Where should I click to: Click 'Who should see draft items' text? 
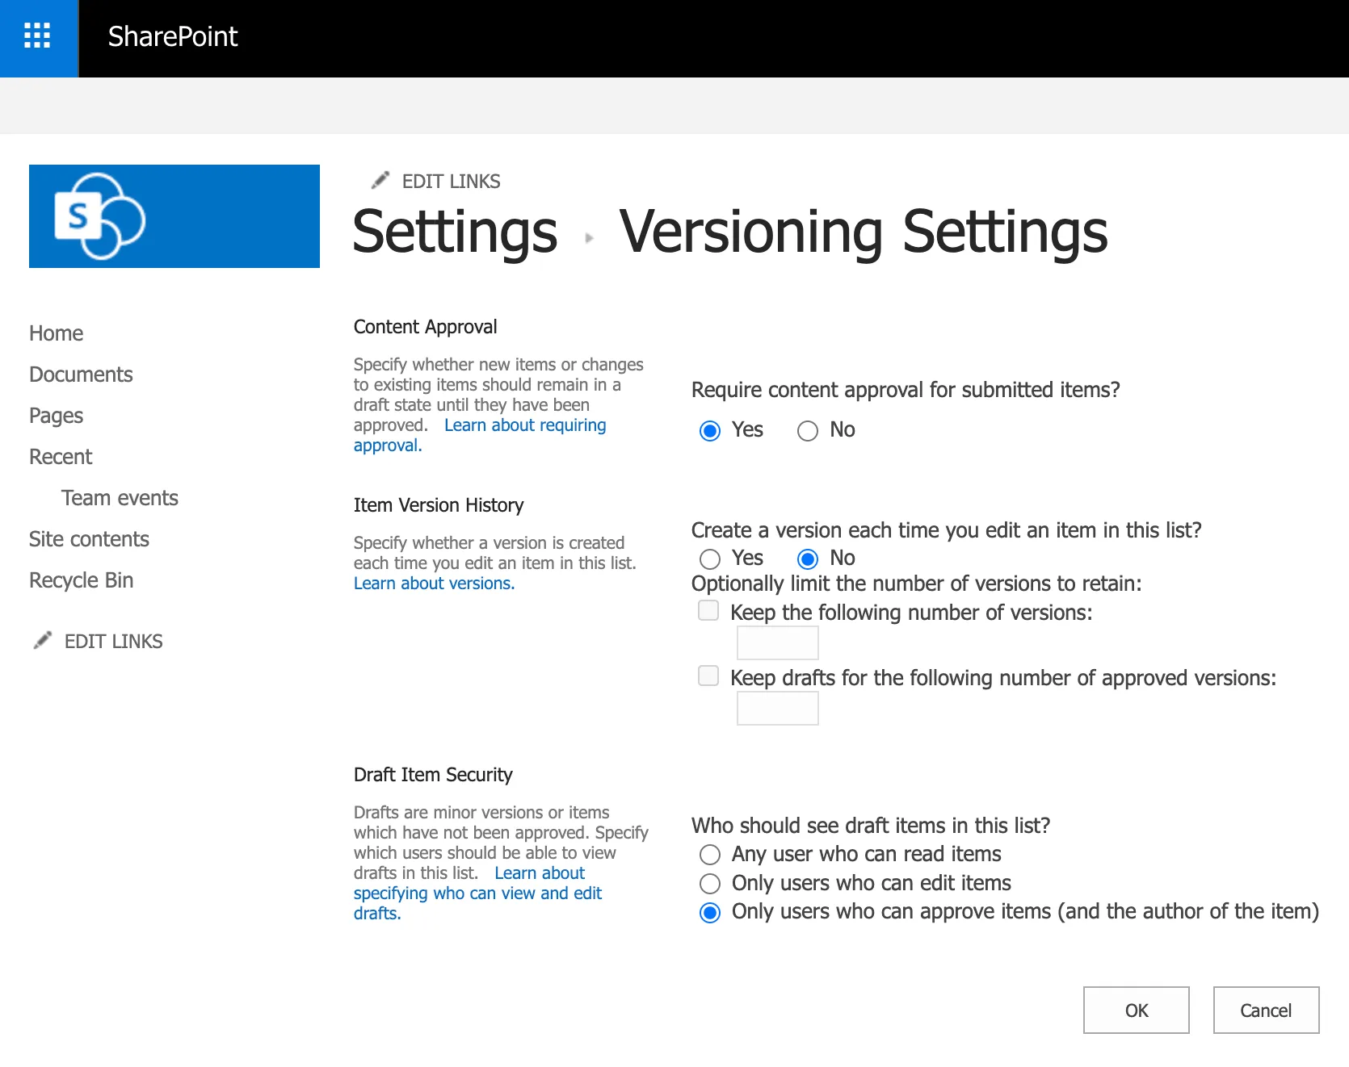(x=871, y=826)
